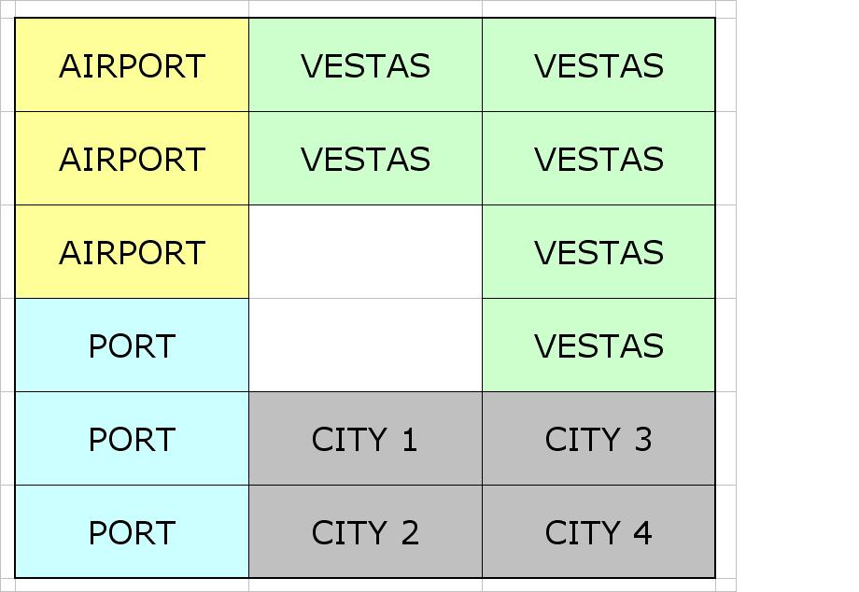Image resolution: width=859 pixels, height=592 pixels.
Task: Click the VESTAS cell right of top AIRPORT
Action: (x=365, y=65)
